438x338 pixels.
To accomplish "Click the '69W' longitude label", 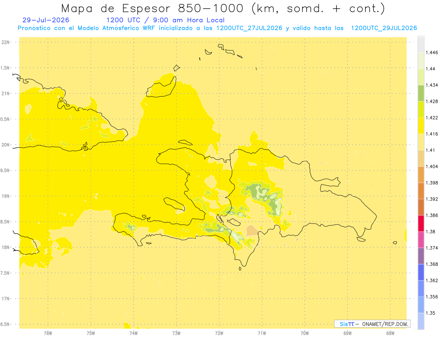I will 347,333.
